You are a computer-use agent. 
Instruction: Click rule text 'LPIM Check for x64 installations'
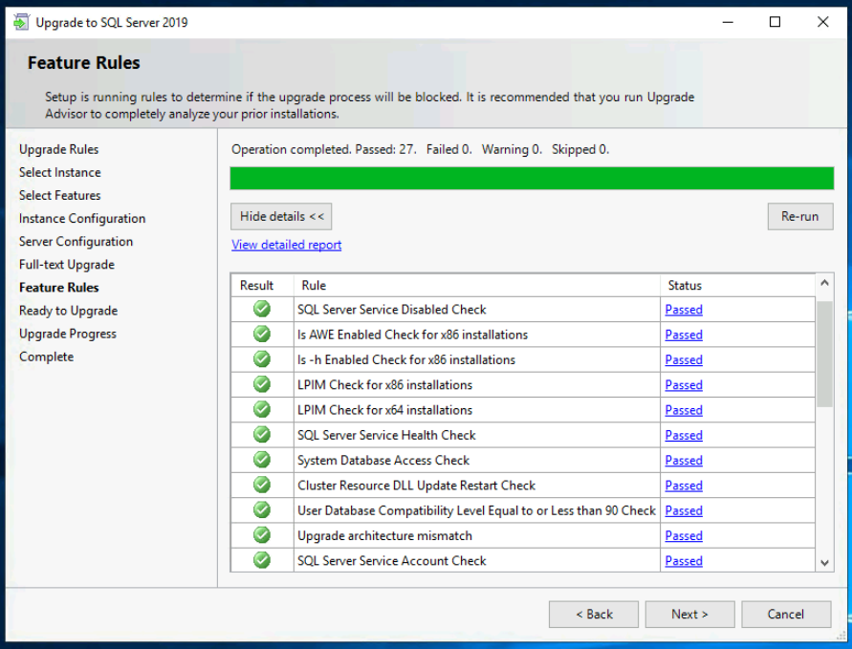coord(384,410)
